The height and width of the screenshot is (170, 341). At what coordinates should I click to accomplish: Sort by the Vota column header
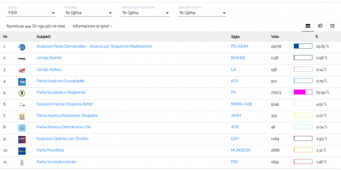coord(275,37)
